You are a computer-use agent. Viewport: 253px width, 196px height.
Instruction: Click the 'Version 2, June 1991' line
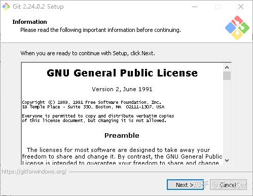122,89
